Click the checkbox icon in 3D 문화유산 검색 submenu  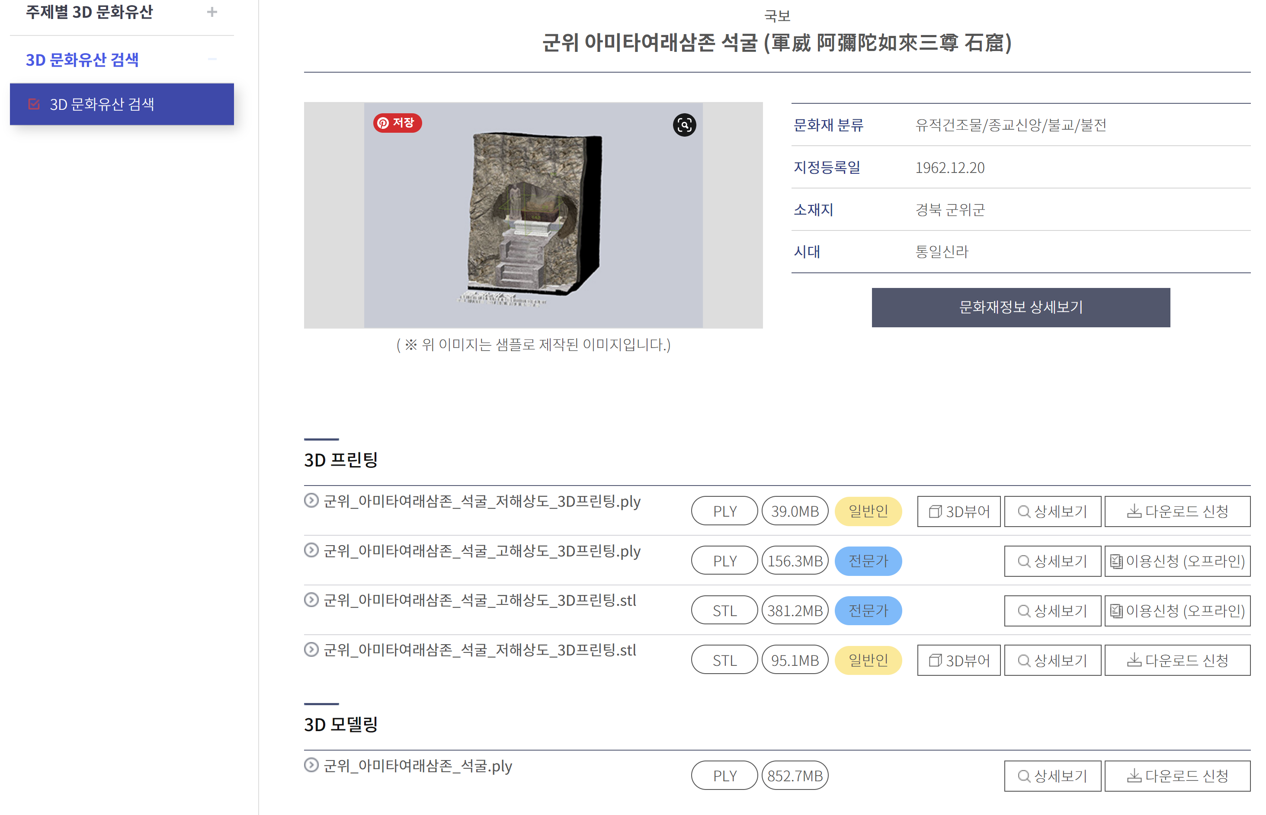tap(34, 104)
